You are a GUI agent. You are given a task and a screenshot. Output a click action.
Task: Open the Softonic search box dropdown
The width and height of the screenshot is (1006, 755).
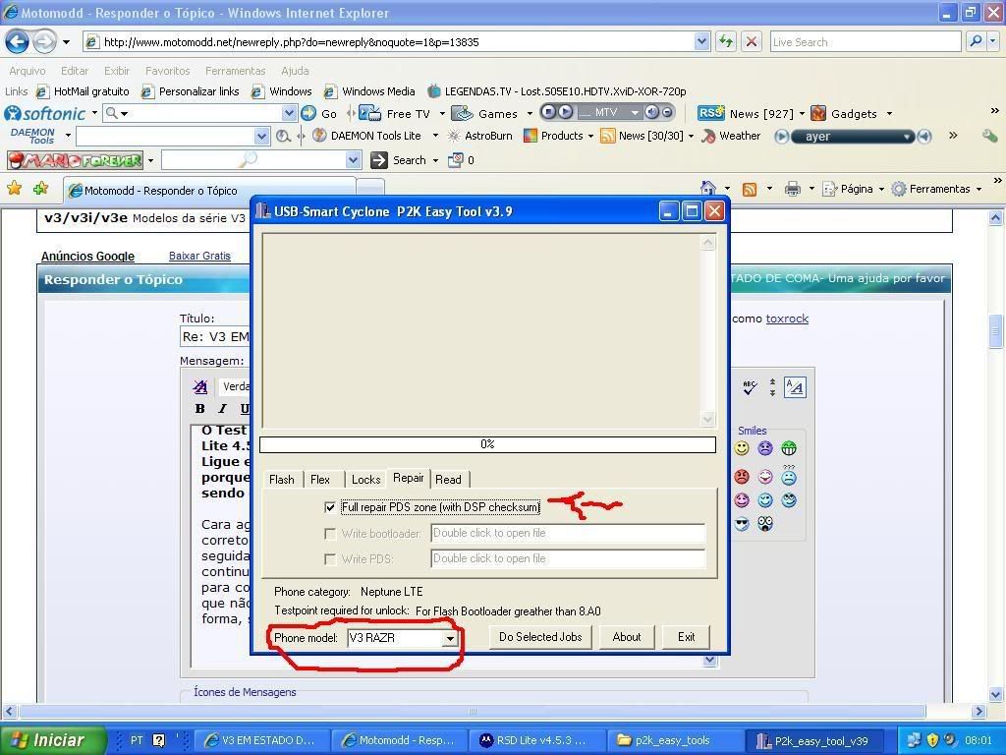(x=289, y=114)
